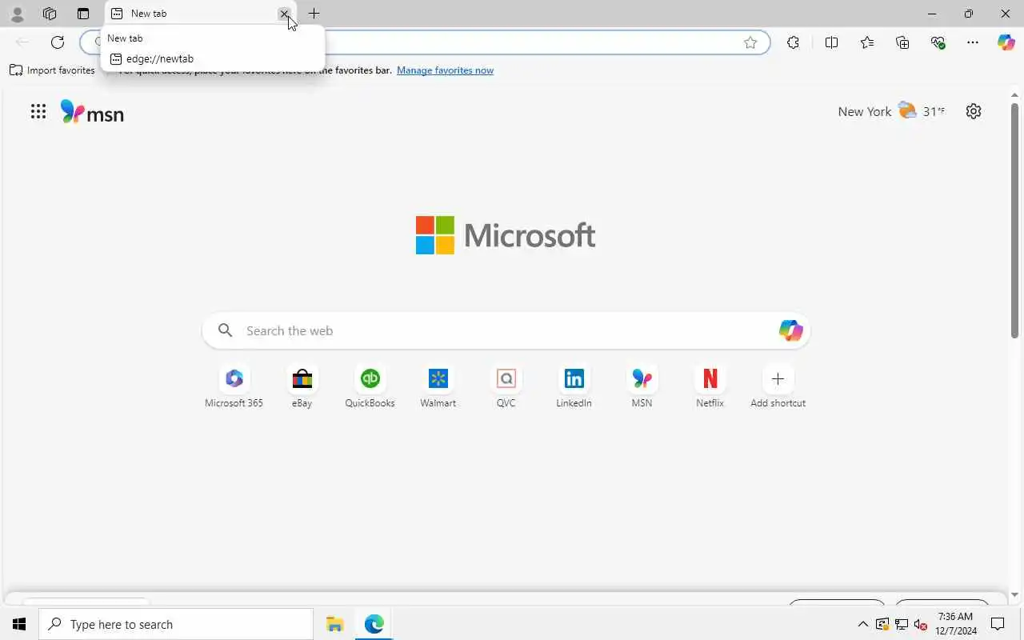Open the Netflix shortcut

[710, 386]
